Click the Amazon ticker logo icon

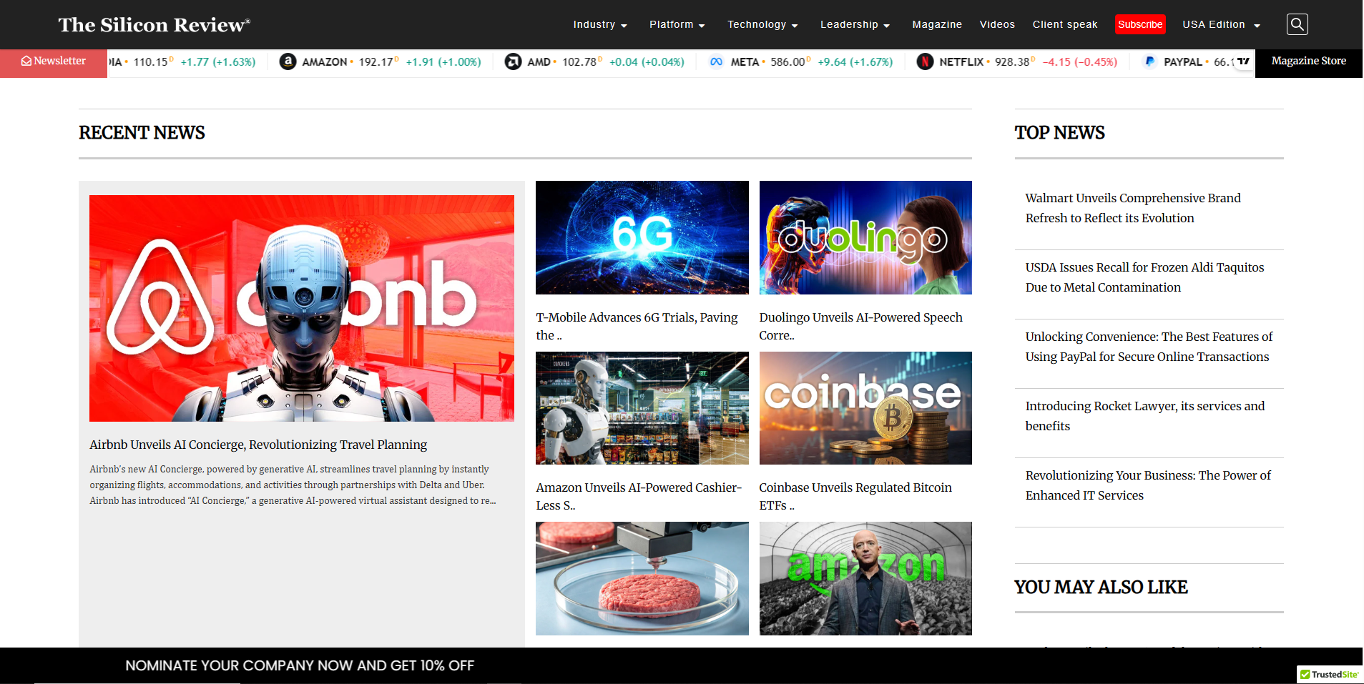tap(288, 61)
